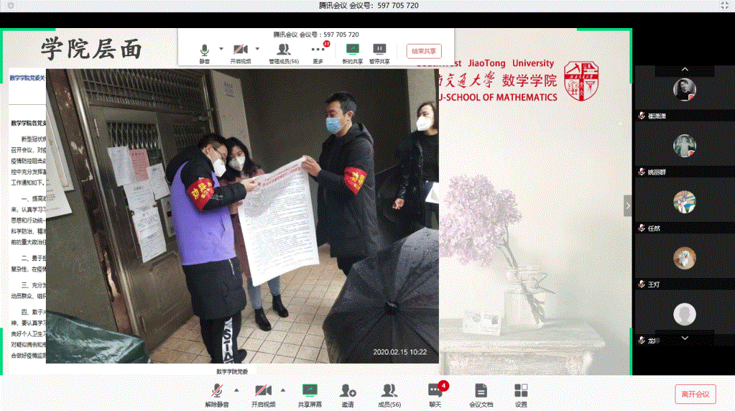
Task: Open 管理成员(56) in shared toolbar
Action: (x=284, y=53)
